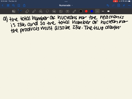The width and height of the screenshot is (132, 99).
Task: Tap the three-dot multitasking indicator
Action: [x=66, y=1]
